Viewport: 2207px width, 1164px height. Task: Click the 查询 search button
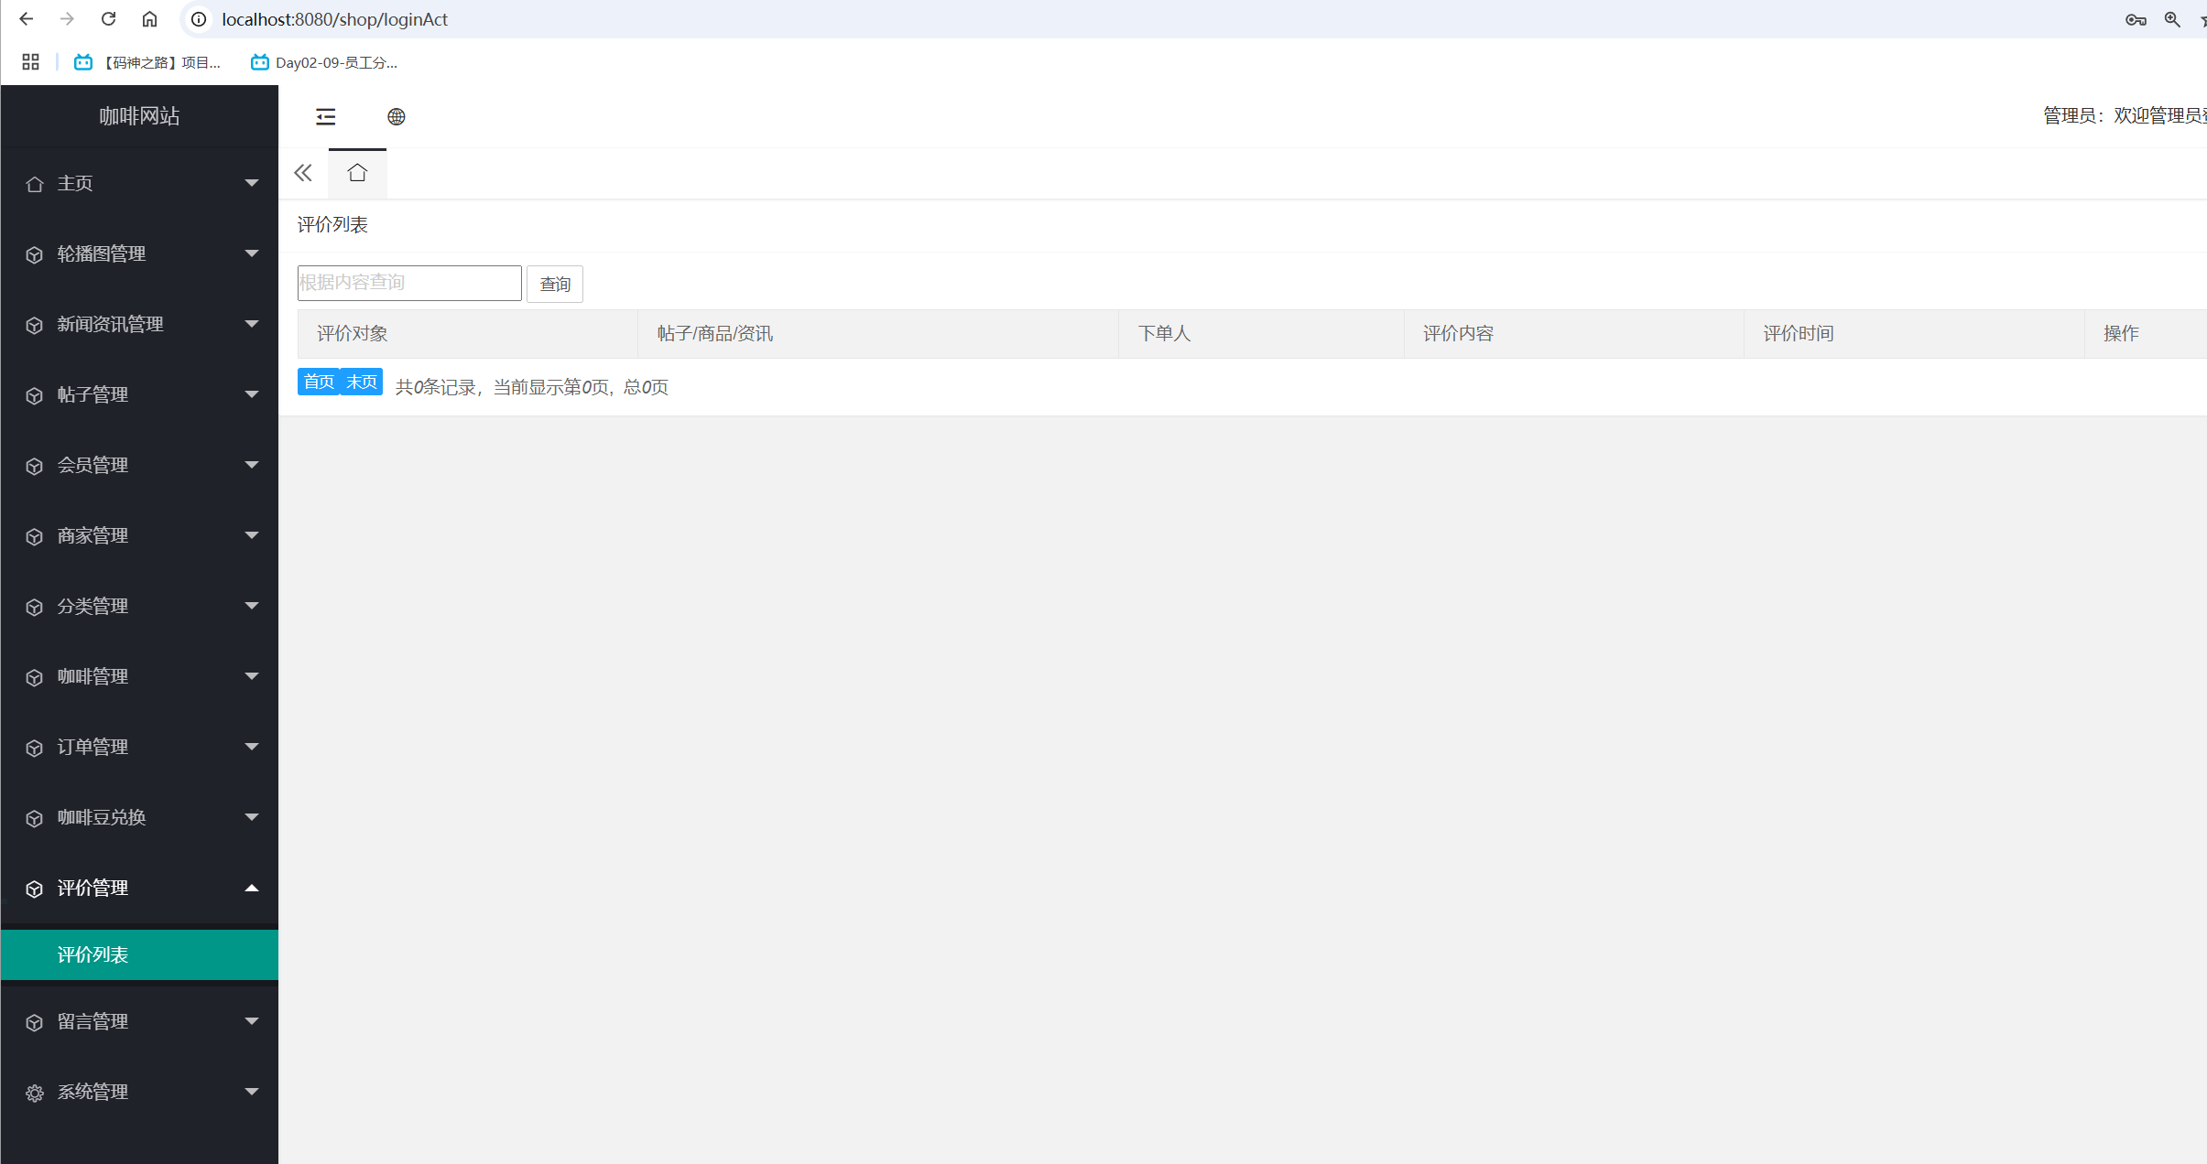(554, 284)
